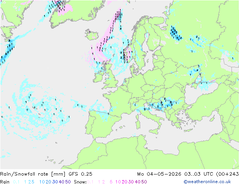Click the '03..03 UTC' time text

(199, 174)
